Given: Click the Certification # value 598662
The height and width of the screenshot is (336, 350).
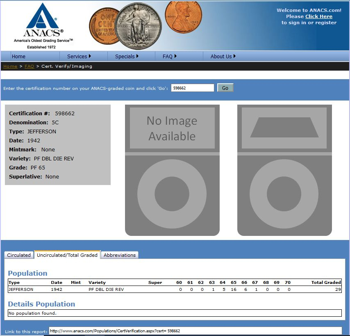Looking at the screenshot, I should click(x=65, y=114).
